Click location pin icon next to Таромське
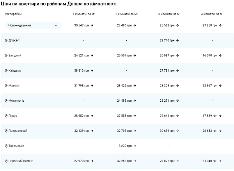 6,146
